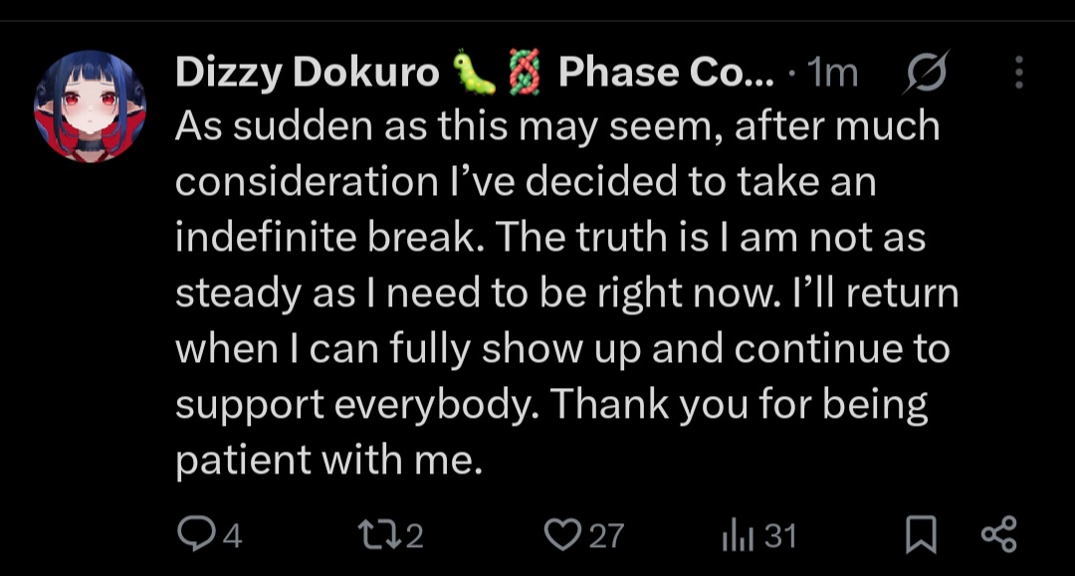Screen dimensions: 1075x576
Task: Open the Grok slash-circle icon
Action: 927,72
